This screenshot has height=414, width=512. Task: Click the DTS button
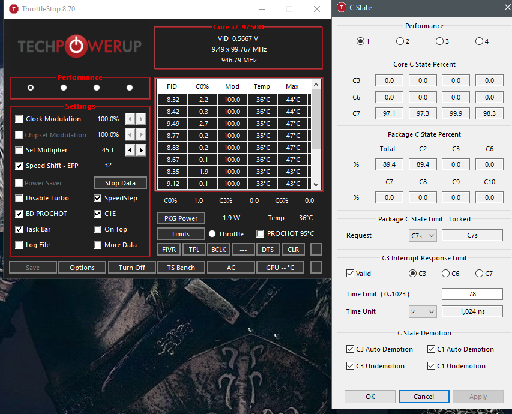click(268, 250)
